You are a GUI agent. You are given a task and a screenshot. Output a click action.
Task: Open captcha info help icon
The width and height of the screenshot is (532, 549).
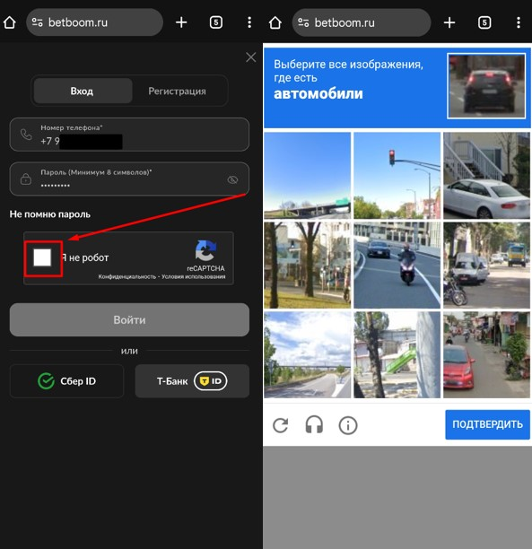(348, 425)
